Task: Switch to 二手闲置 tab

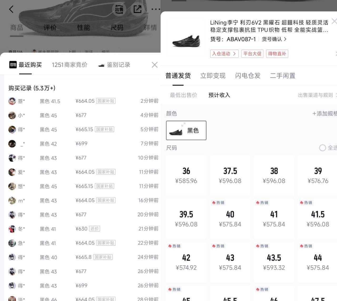Action: (283, 76)
